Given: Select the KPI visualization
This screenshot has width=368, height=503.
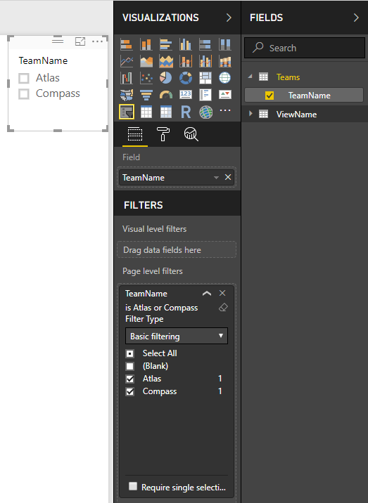Looking at the screenshot, I should point(224,95).
